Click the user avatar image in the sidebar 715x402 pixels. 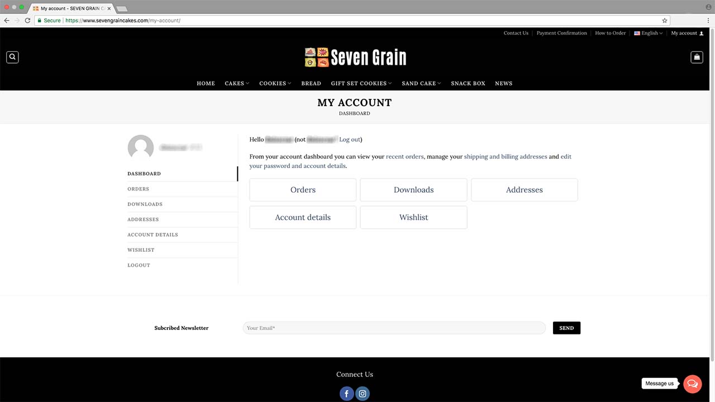[x=141, y=147]
